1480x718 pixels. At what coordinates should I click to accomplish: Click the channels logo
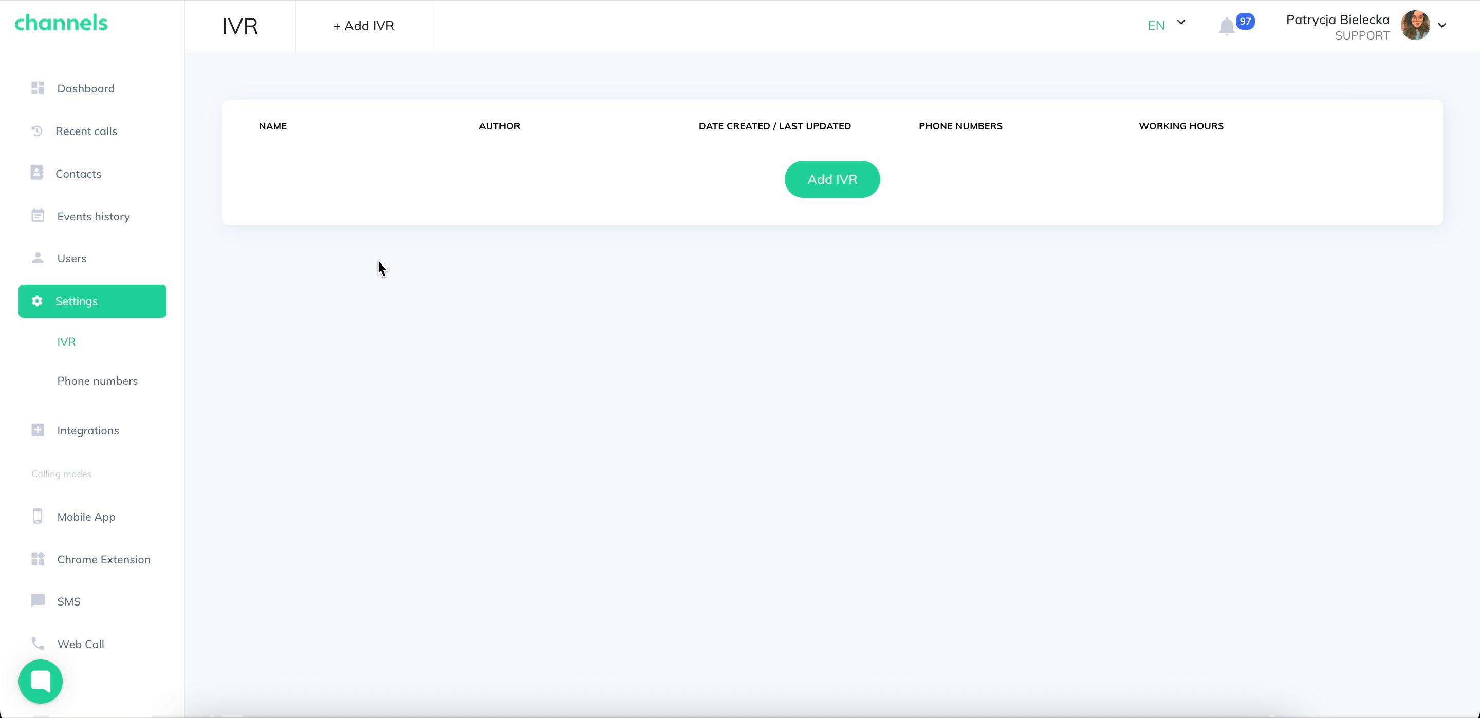pyautogui.click(x=61, y=23)
